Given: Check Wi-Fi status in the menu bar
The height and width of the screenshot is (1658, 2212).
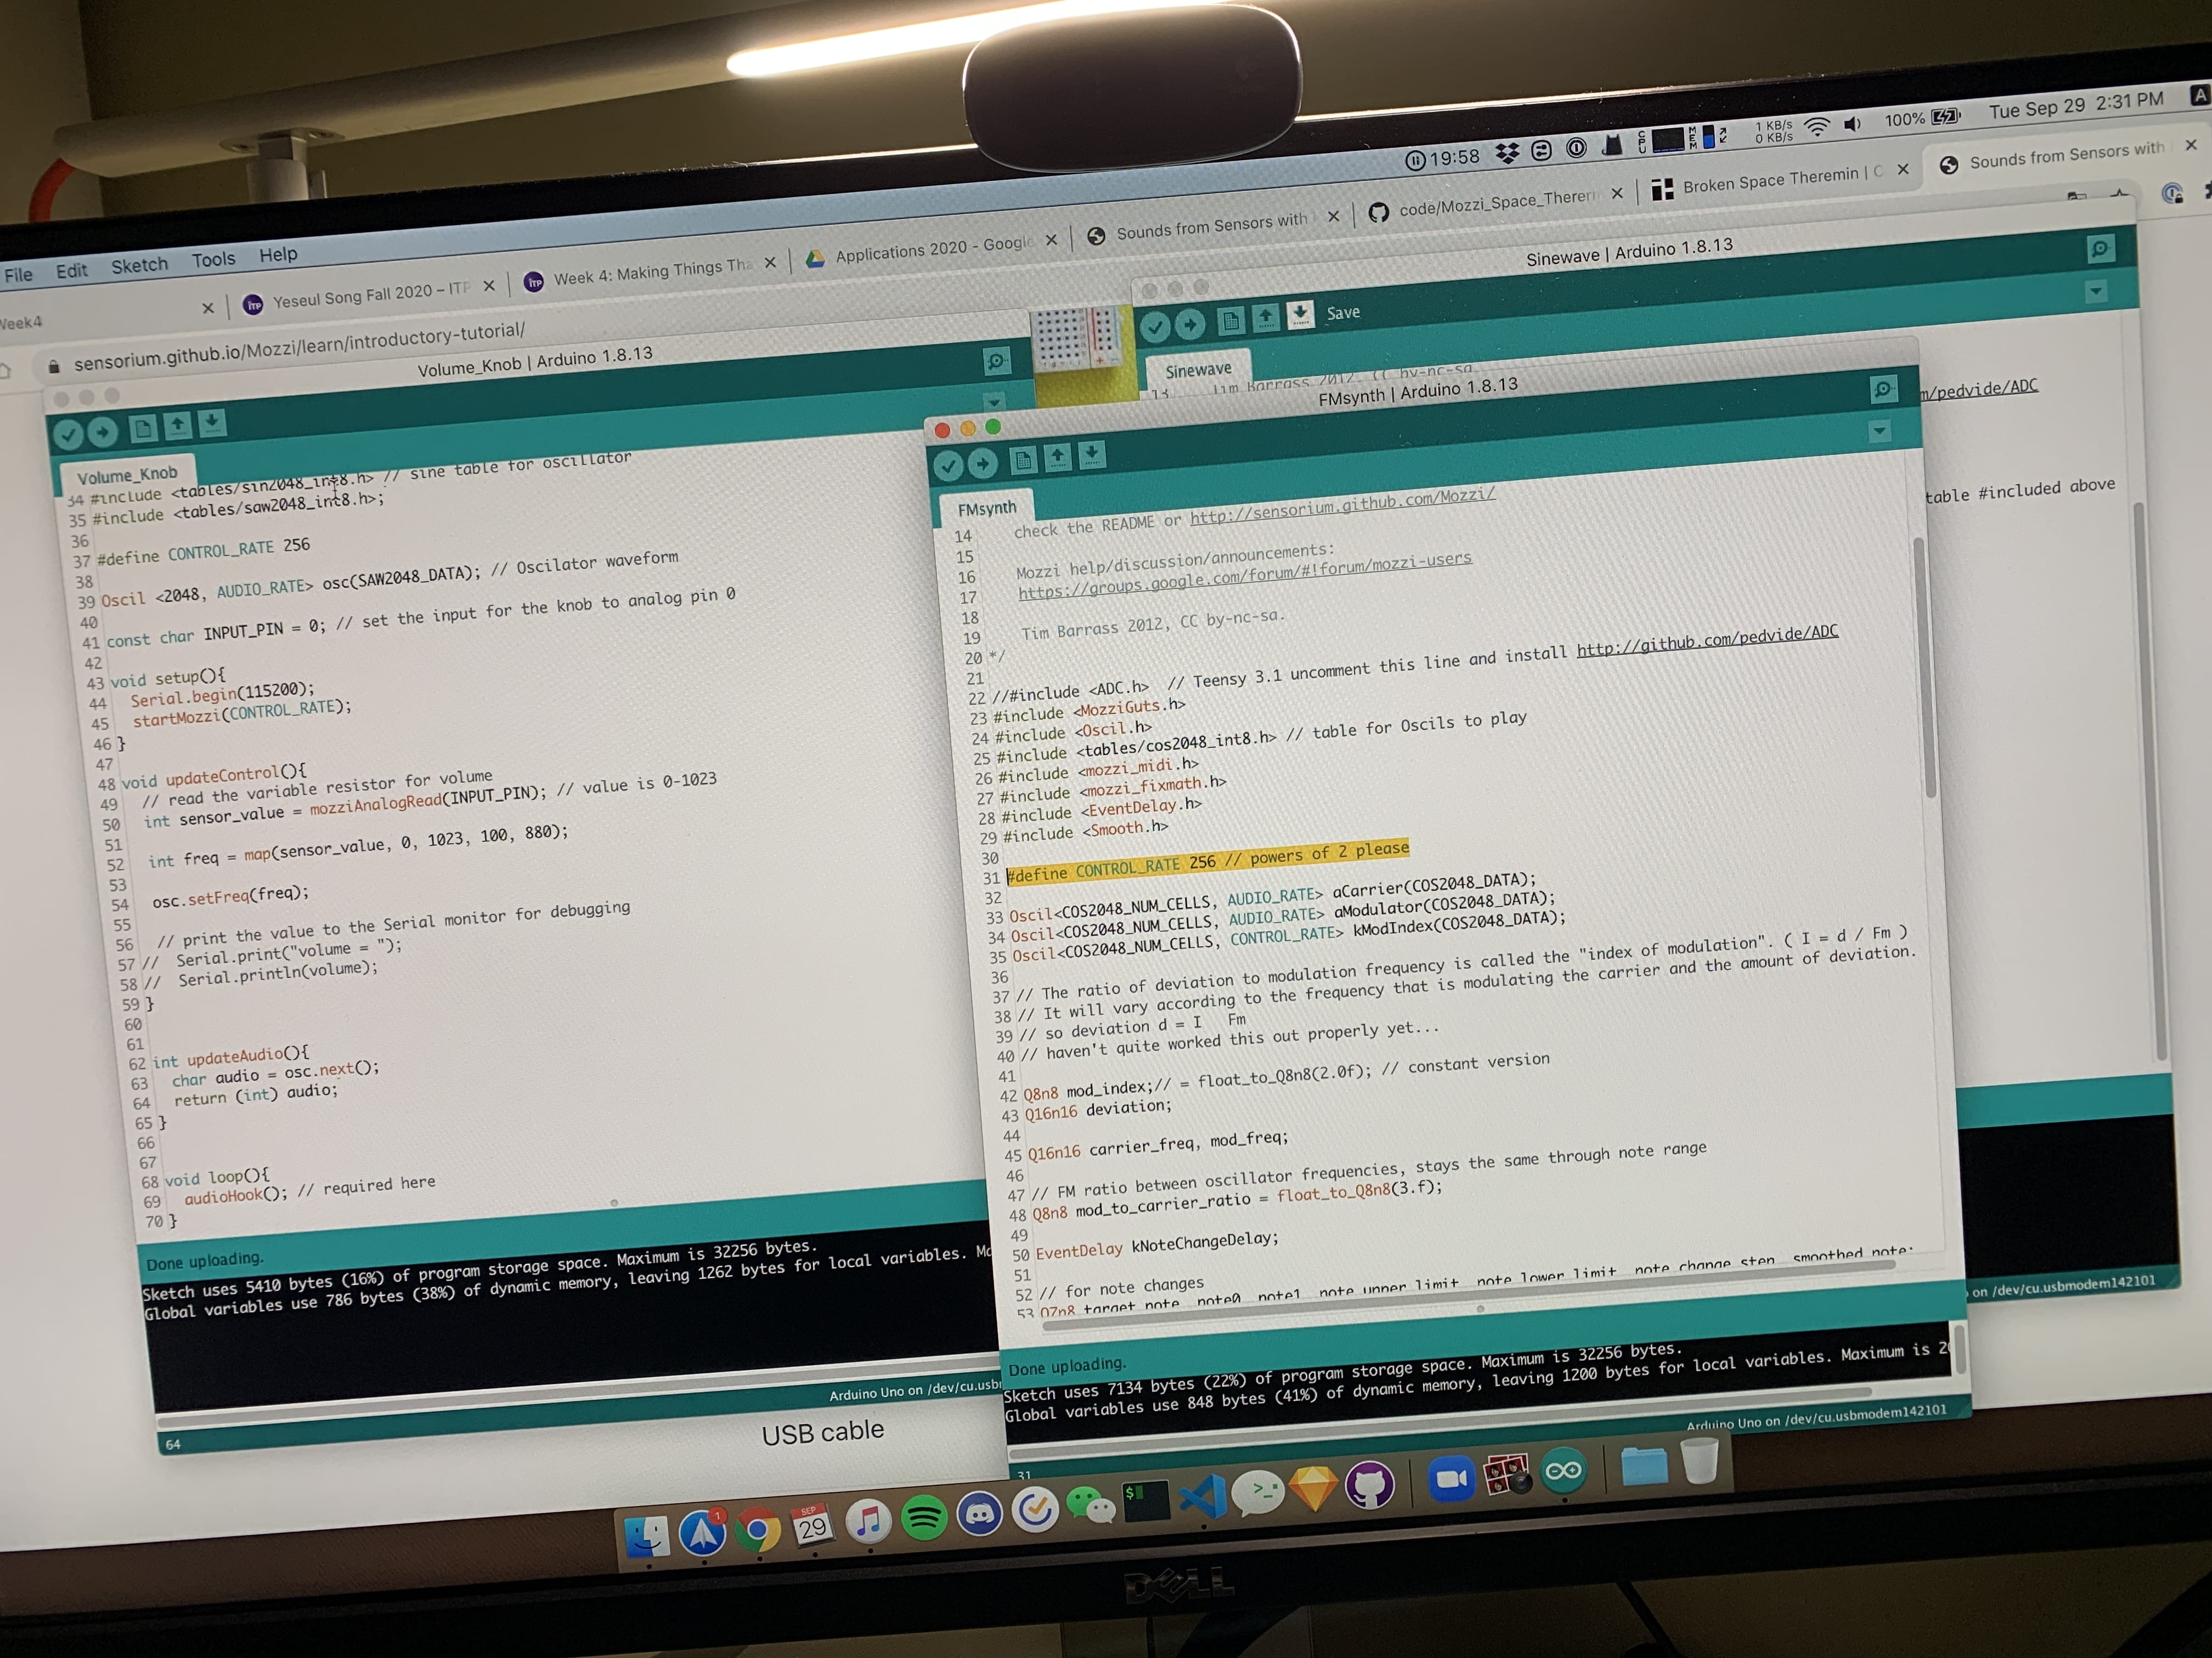Looking at the screenshot, I should pos(1817,126).
